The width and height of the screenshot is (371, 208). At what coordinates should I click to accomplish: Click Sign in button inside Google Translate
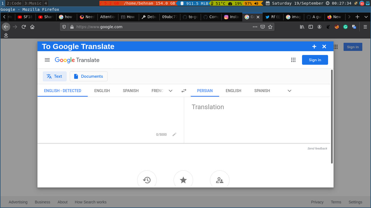(315, 60)
